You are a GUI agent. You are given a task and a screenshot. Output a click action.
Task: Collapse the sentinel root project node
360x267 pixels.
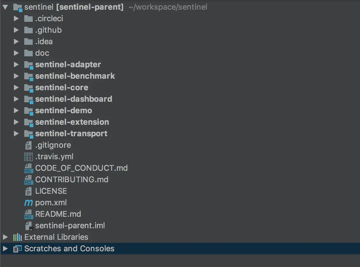tap(5, 7)
